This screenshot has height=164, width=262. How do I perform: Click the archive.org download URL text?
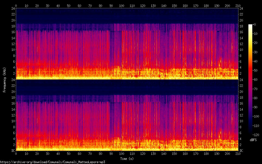tap(53, 162)
